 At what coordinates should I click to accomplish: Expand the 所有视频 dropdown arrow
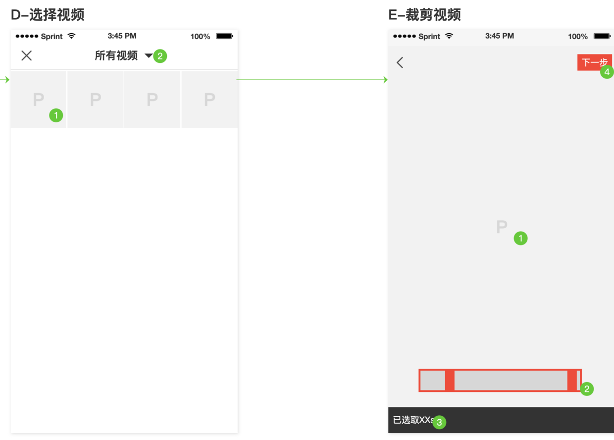click(x=149, y=56)
